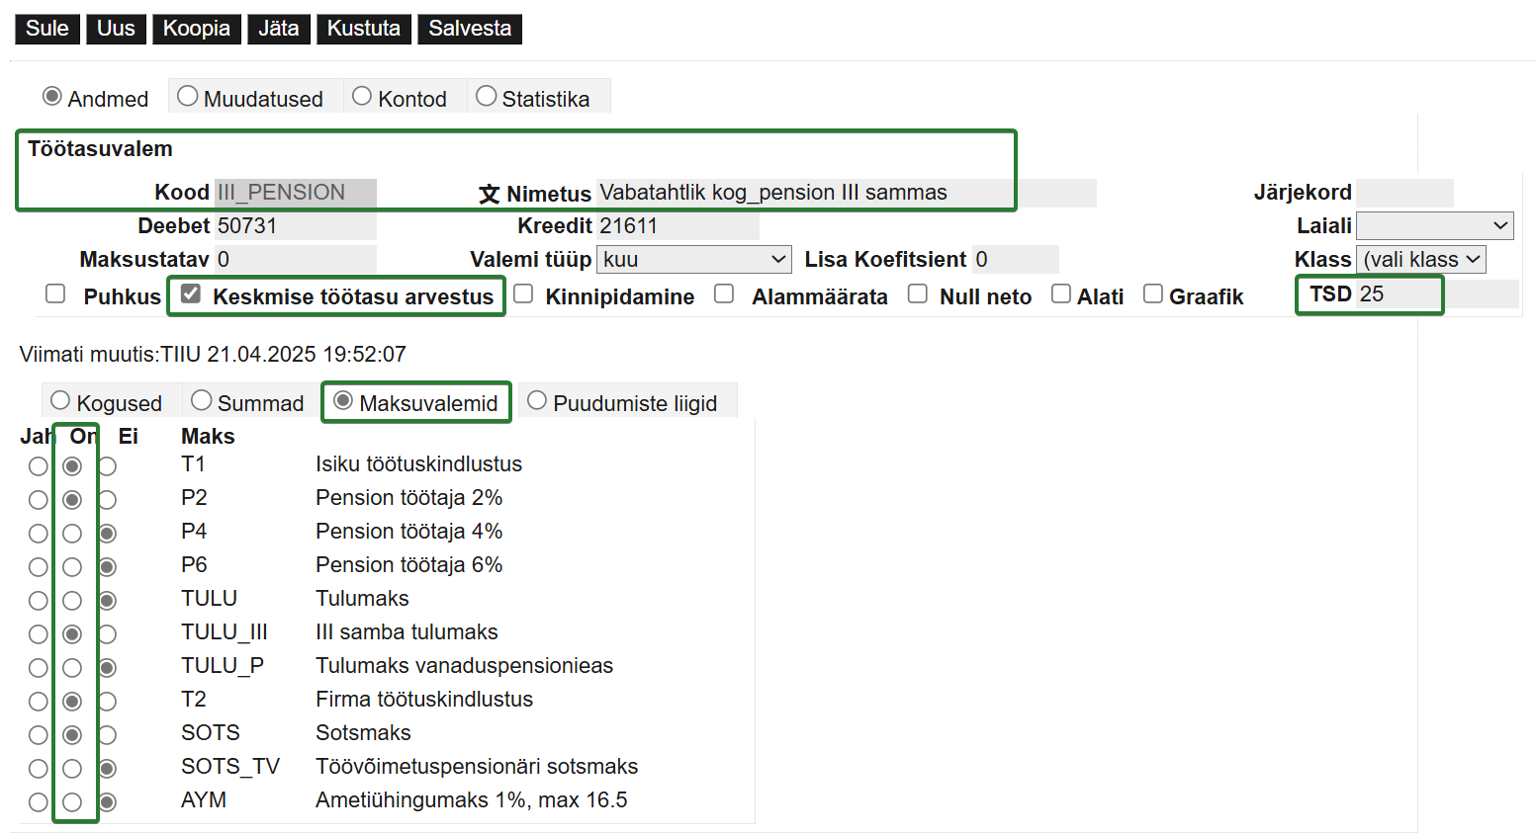Tick the Kinnipidamine checkbox
The width and height of the screenshot is (1536, 836).
523,294
